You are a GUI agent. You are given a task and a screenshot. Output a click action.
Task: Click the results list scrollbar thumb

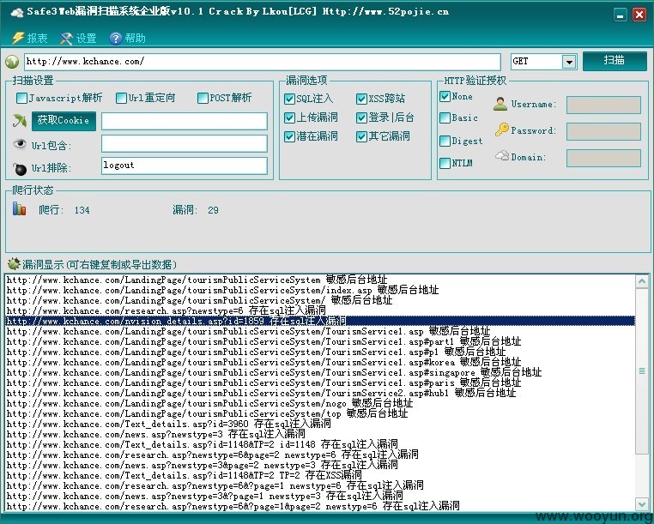[642, 370]
